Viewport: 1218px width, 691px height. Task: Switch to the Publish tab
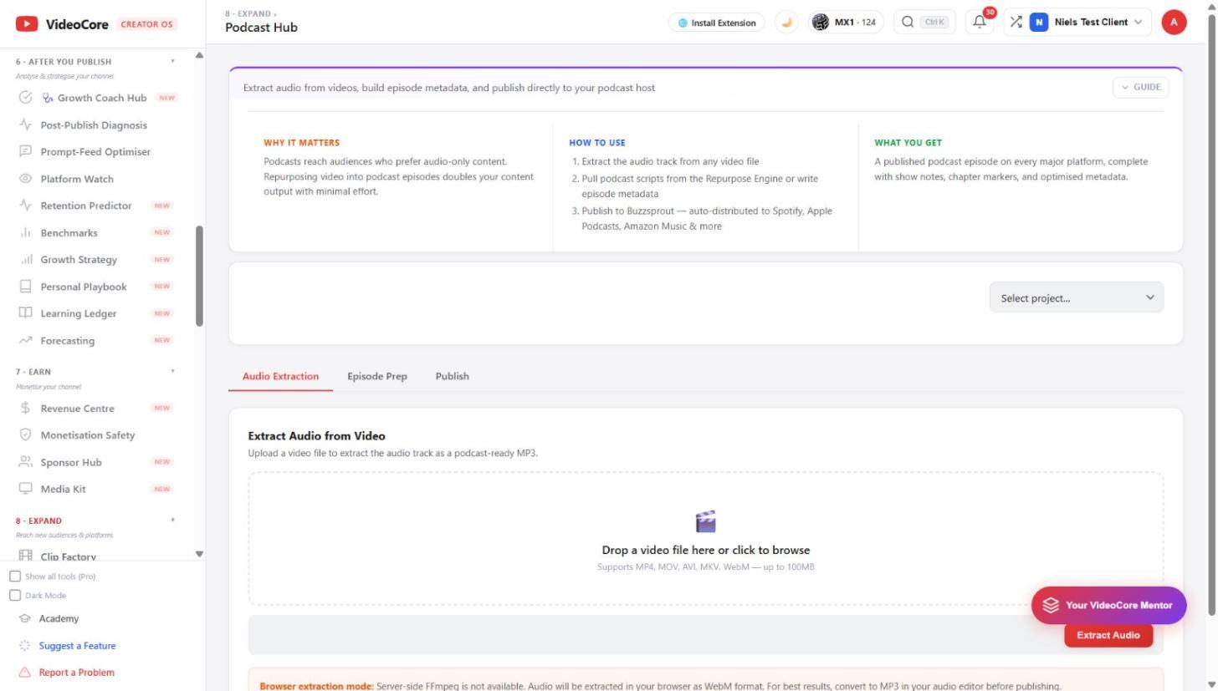click(x=452, y=376)
